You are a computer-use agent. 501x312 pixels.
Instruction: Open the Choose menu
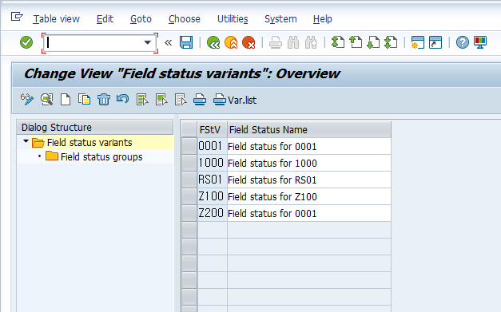[x=185, y=19]
